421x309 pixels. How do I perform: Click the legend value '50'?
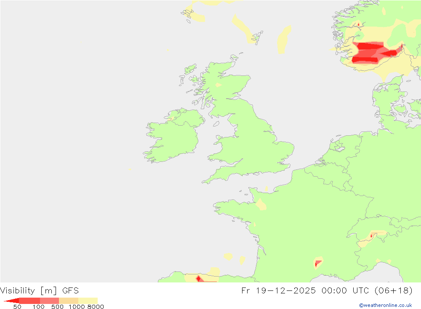tap(17, 307)
